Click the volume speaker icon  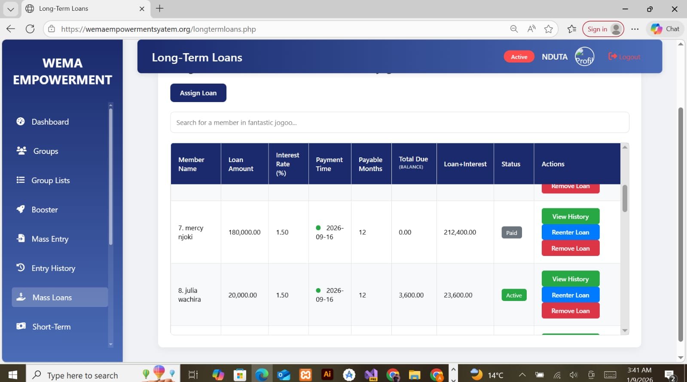[574, 375]
